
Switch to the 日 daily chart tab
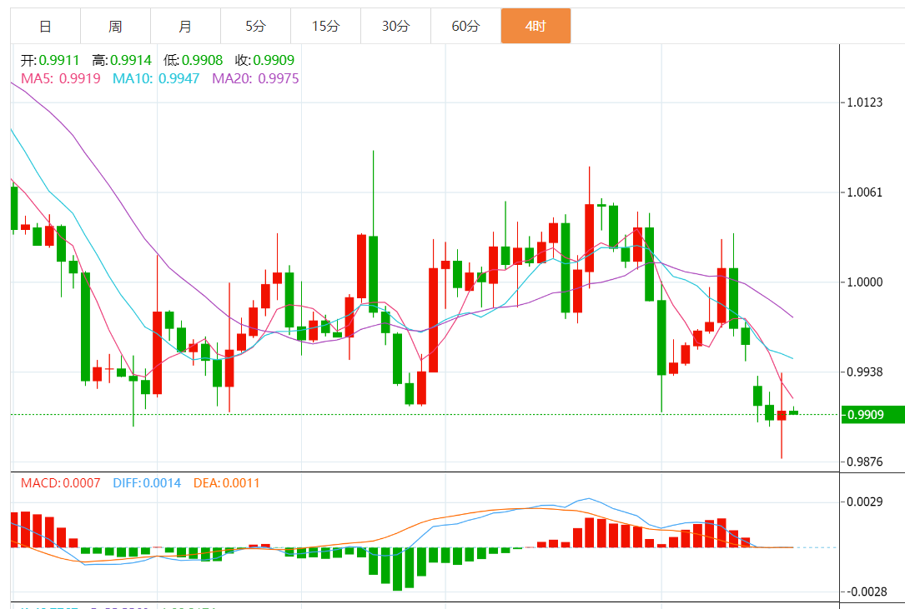46,26
